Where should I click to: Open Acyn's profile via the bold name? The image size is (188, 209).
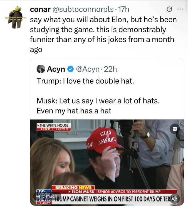pos(56,69)
